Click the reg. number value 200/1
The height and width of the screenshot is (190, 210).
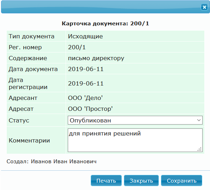point(77,47)
